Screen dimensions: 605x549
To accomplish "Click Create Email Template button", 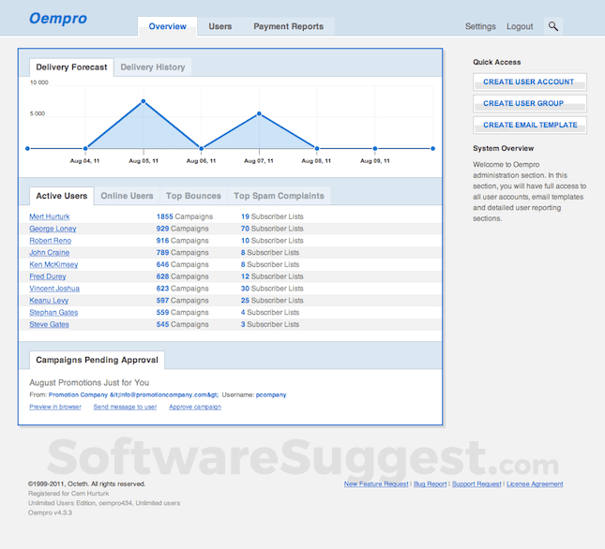I will pyautogui.click(x=529, y=125).
